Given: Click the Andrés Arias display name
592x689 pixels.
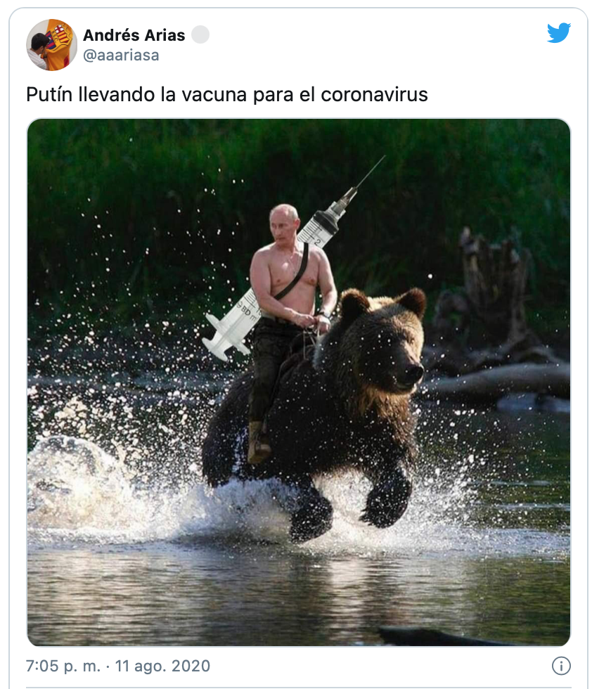Looking at the screenshot, I should coord(134,35).
